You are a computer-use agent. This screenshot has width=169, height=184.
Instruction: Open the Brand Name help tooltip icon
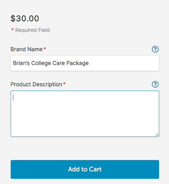[155, 49]
